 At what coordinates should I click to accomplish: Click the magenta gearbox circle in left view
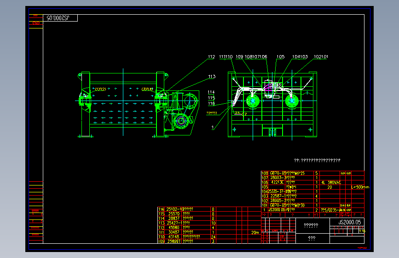181,121
